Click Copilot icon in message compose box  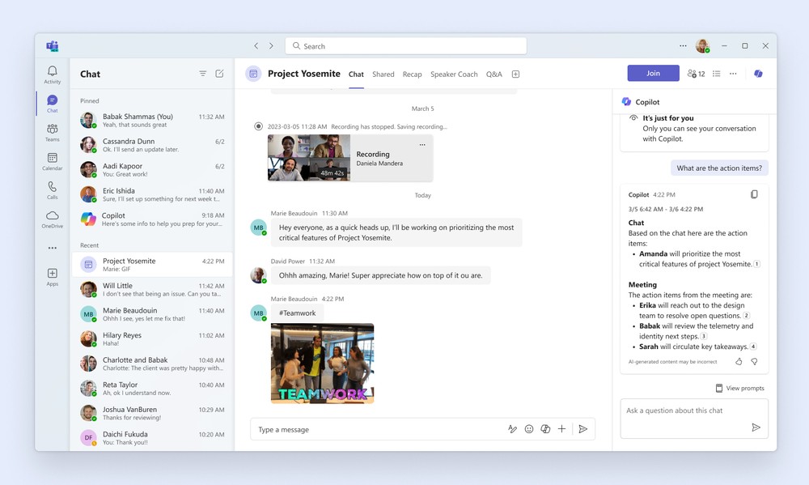545,428
